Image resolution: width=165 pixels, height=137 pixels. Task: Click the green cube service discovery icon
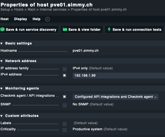[x=2, y=29]
